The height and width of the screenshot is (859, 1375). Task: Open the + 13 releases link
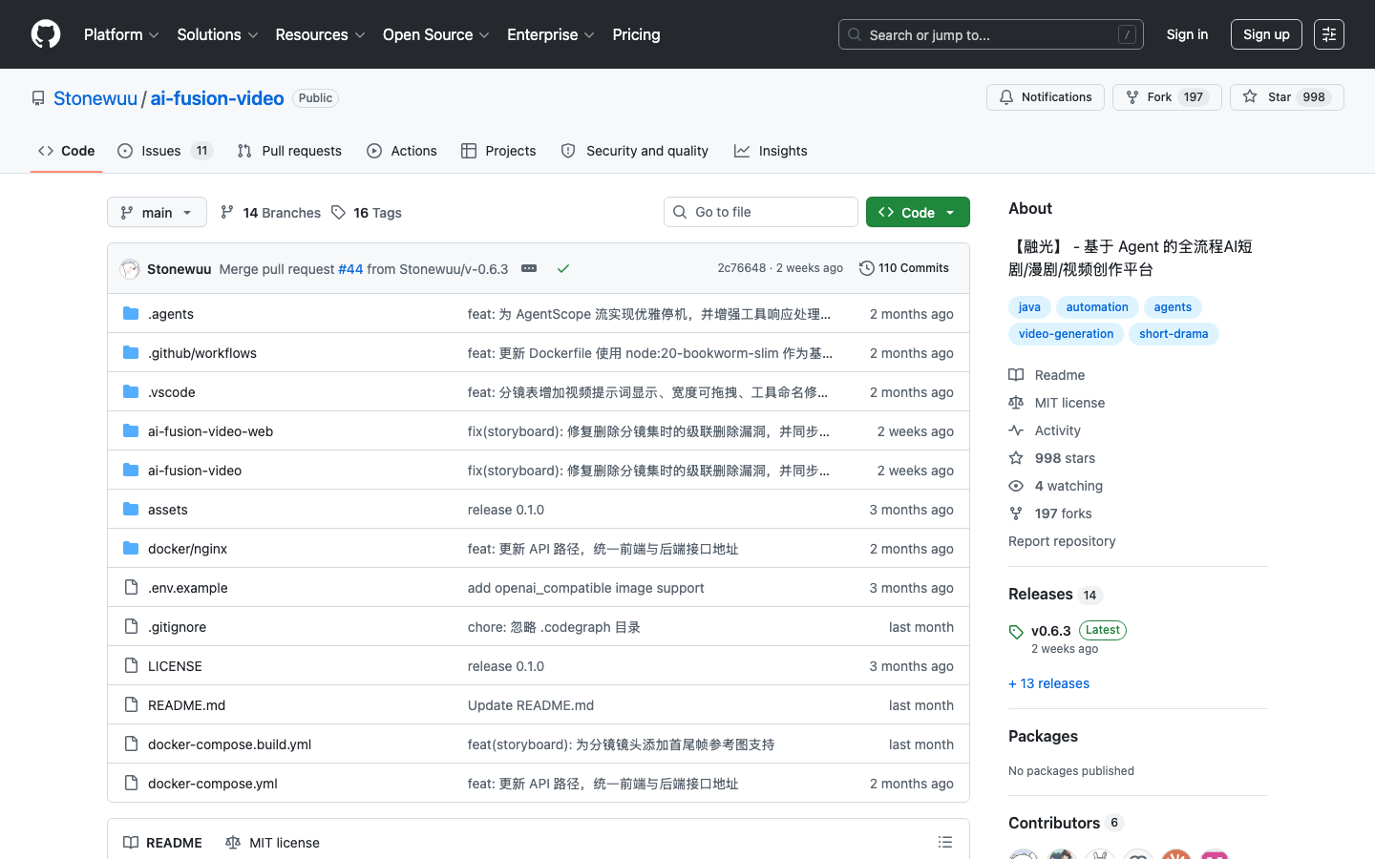1048,683
